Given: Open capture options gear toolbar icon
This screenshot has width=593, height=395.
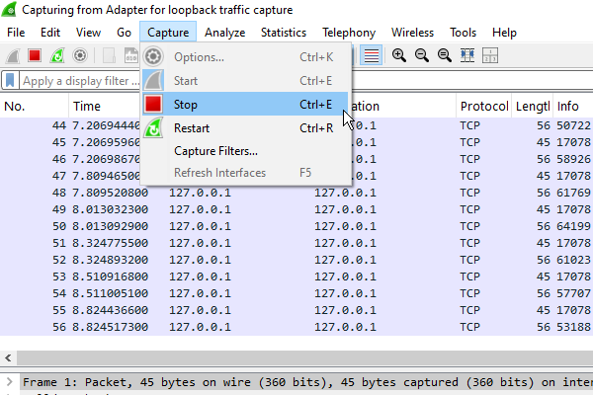Looking at the screenshot, I should point(80,56).
